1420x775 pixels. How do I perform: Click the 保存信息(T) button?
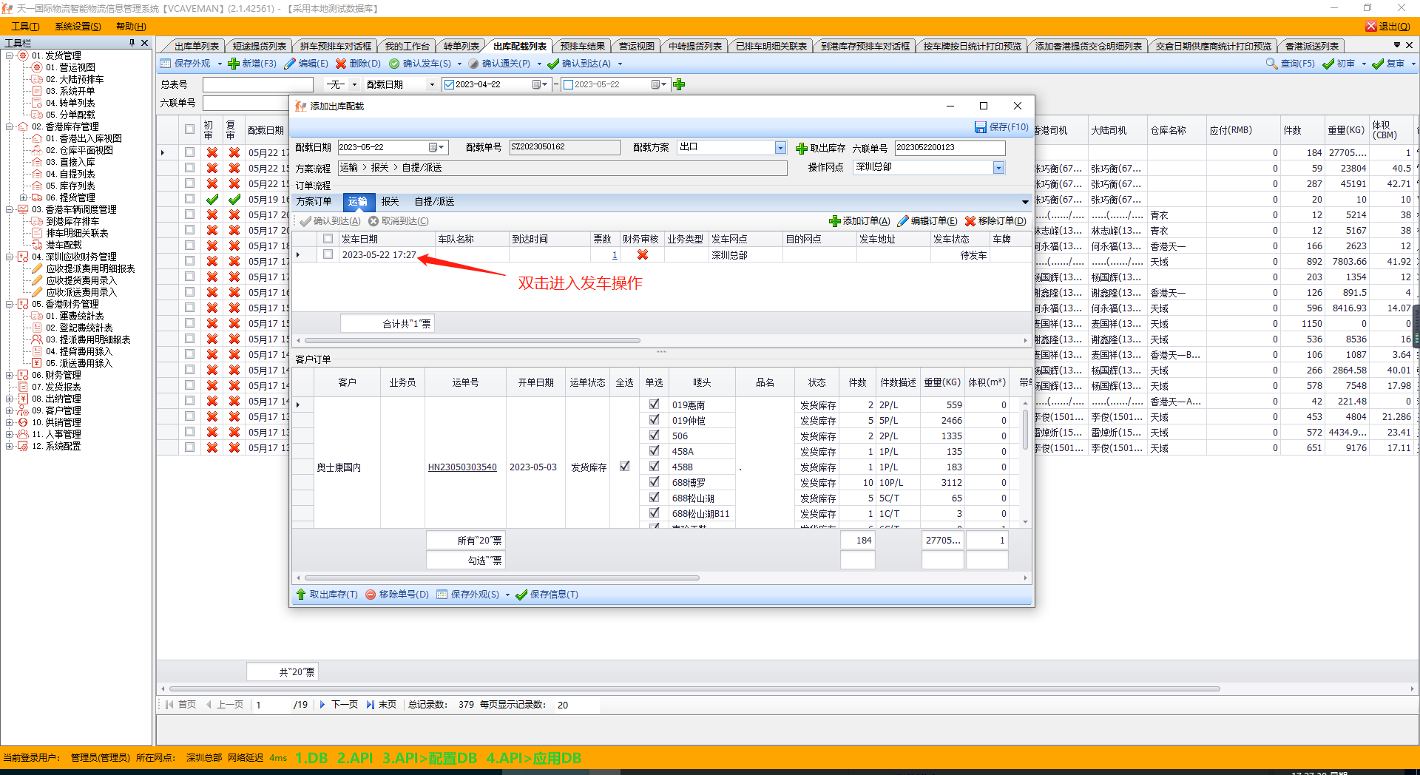(x=547, y=595)
